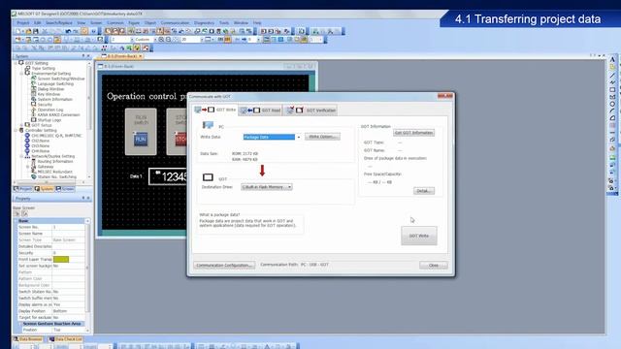Click the pin icon of Property panel
Image resolution: width=621 pixels, height=349 pixels.
pyautogui.click(x=83, y=198)
